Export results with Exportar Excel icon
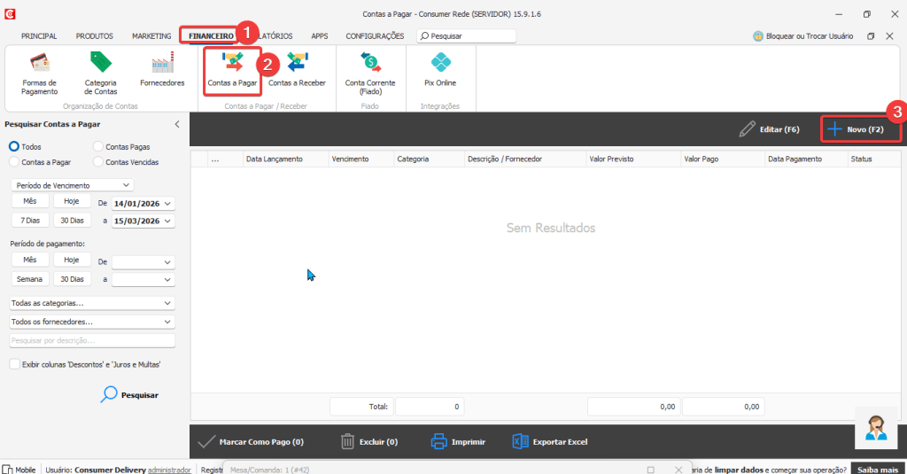 pos(521,441)
